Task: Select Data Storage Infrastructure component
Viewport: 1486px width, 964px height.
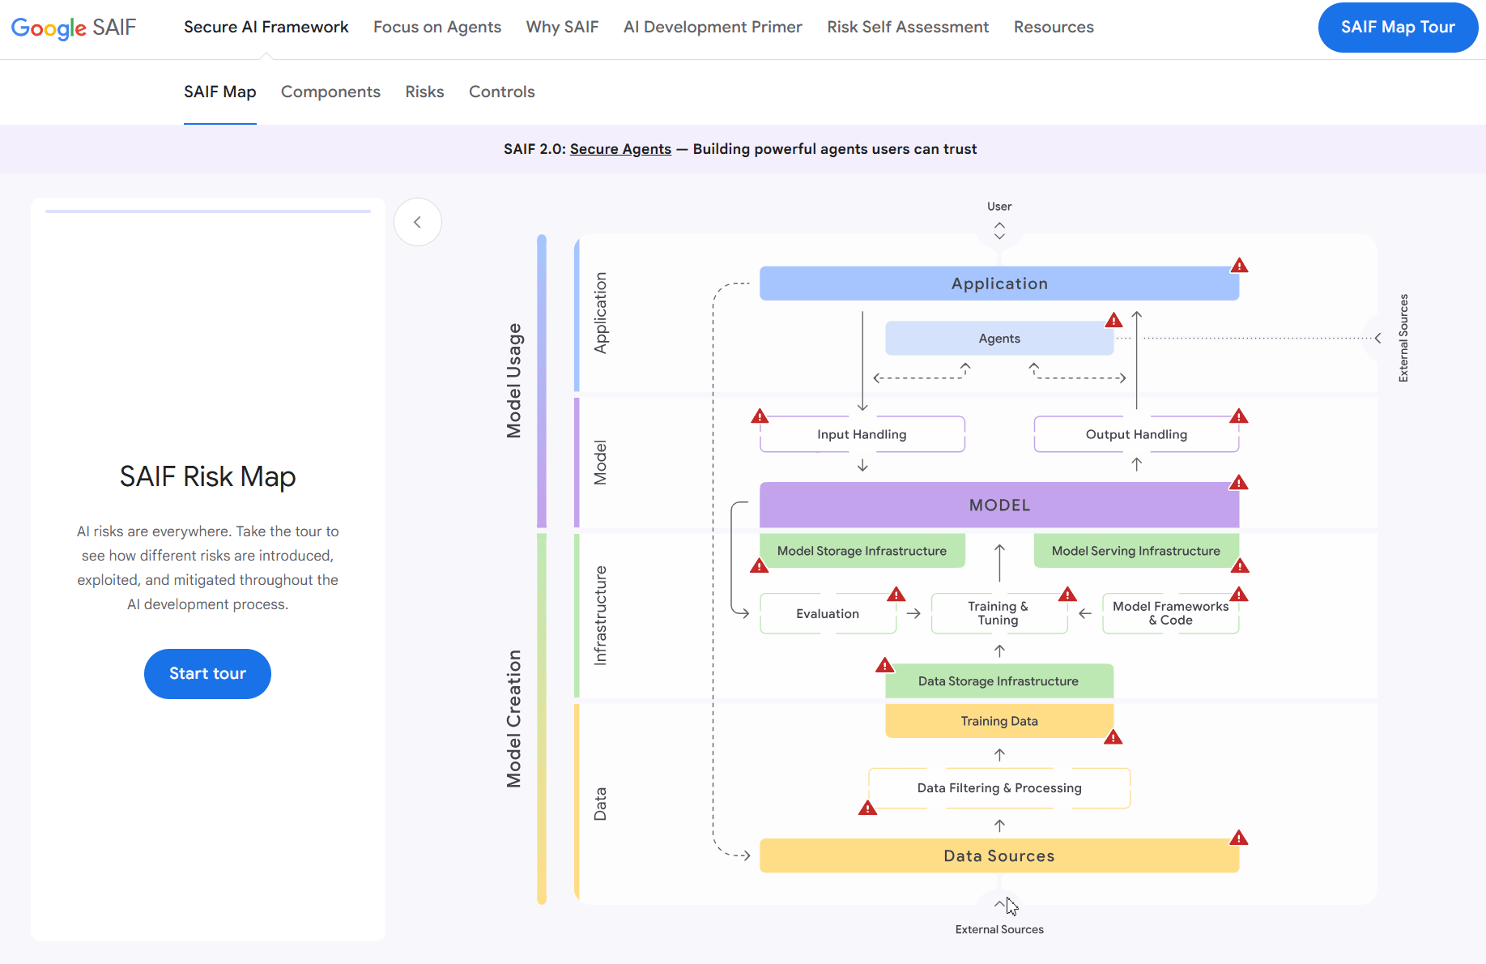Action: 999,681
